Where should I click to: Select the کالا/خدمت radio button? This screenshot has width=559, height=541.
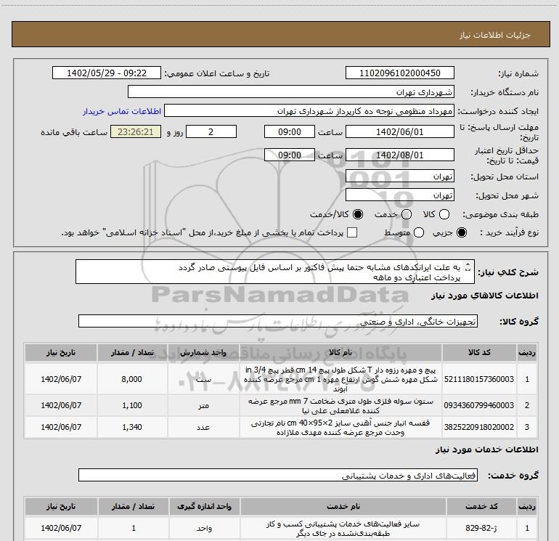click(358, 214)
